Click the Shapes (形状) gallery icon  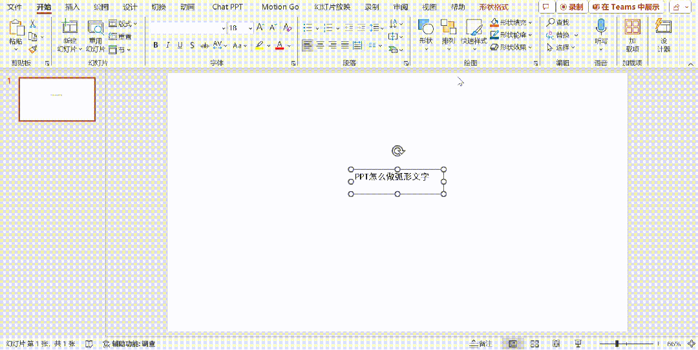(x=426, y=27)
